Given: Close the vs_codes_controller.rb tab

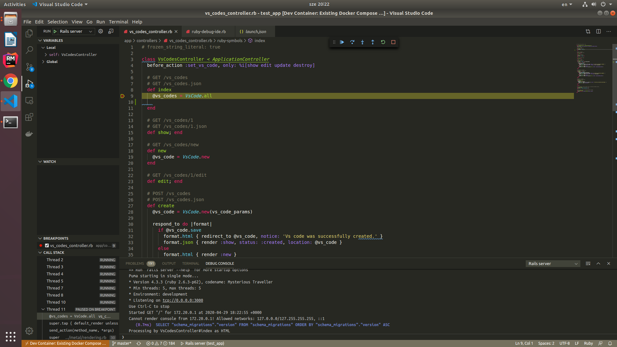Looking at the screenshot, I should click(x=176, y=31).
